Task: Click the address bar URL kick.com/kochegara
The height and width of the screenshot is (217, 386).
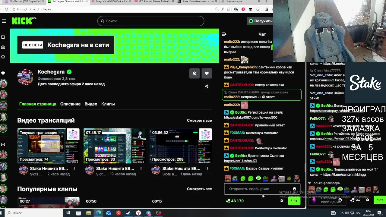Action: tap(34, 9)
